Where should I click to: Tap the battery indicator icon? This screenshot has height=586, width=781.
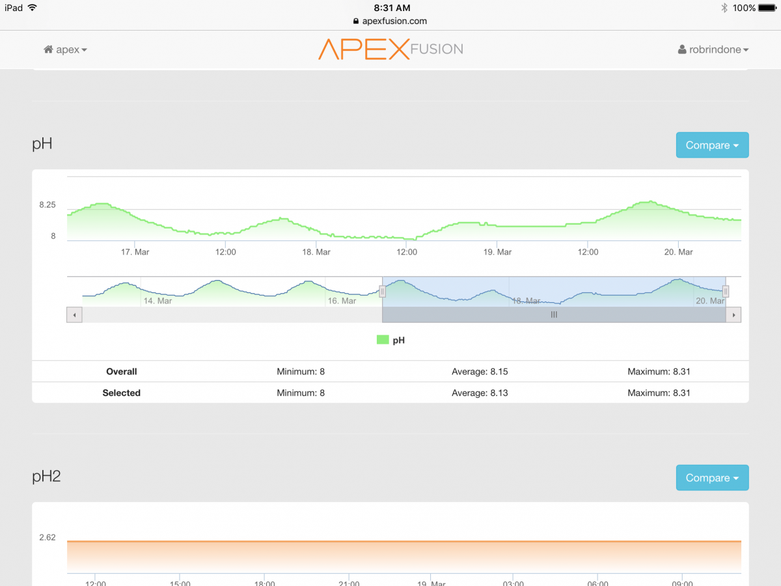768,8
